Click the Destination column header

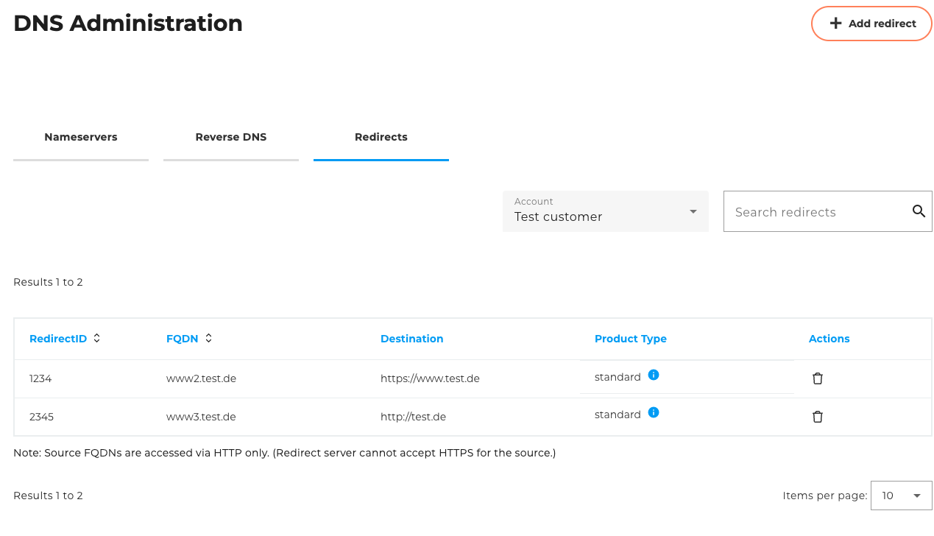pos(411,338)
